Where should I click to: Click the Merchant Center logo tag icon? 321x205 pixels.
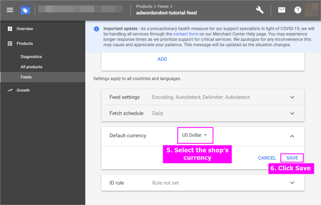coord(25,10)
